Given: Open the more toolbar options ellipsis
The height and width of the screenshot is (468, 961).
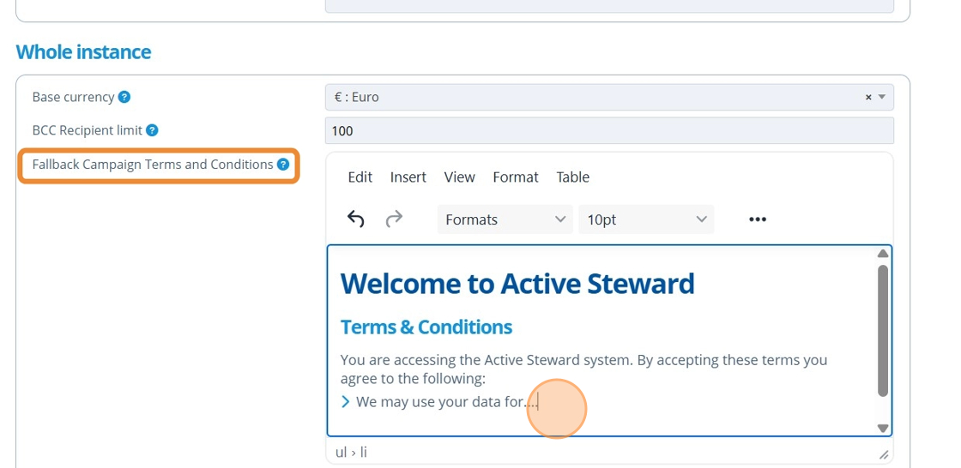Looking at the screenshot, I should (x=758, y=219).
